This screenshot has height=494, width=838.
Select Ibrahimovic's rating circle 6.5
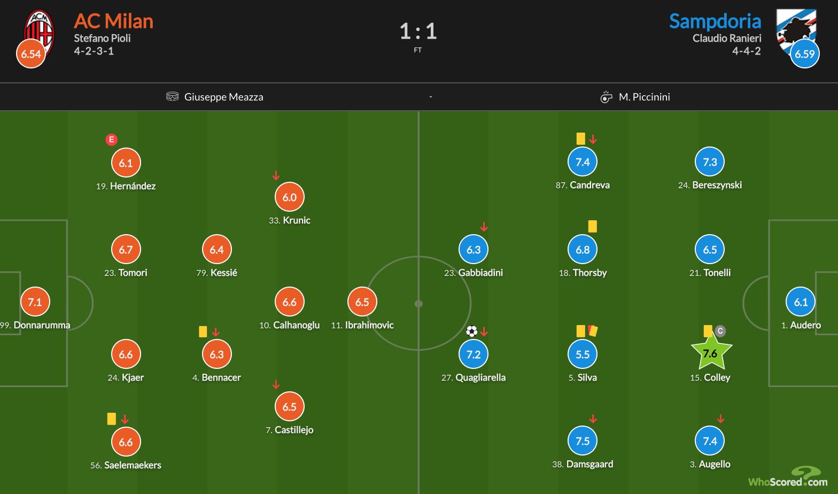[x=362, y=302]
